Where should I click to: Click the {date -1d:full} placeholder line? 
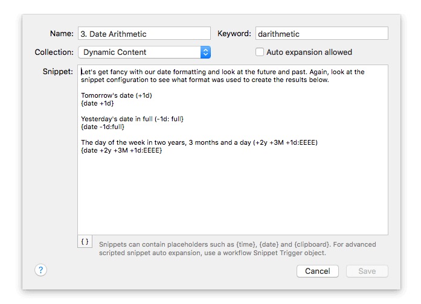coord(103,127)
